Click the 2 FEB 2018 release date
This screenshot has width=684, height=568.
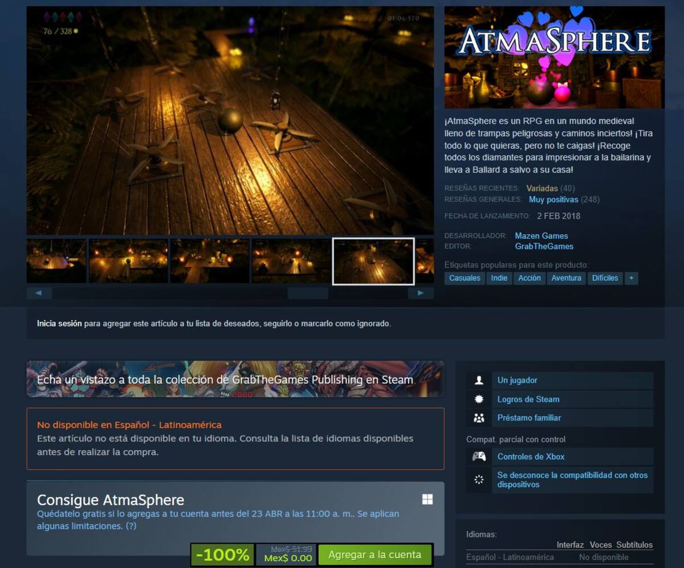tap(559, 216)
